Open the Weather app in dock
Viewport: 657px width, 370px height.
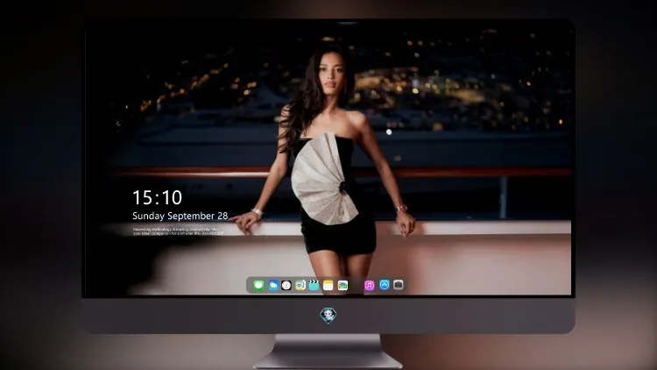point(273,285)
